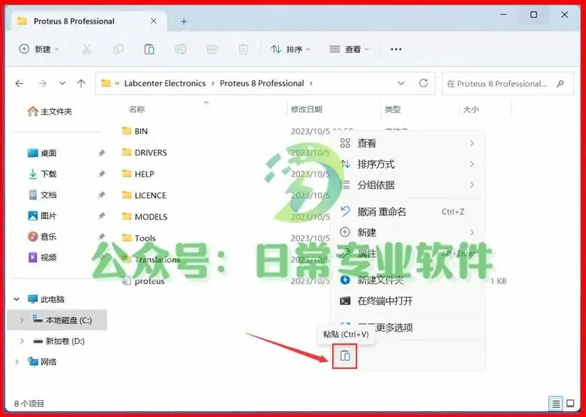This screenshot has height=417, width=586.
Task: Select the BIN folder
Action: [135, 131]
